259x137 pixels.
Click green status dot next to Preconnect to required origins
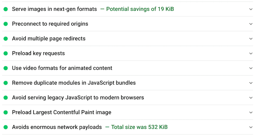[6, 24]
